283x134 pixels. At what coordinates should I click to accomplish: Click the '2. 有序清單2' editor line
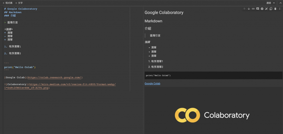pos(13,53)
